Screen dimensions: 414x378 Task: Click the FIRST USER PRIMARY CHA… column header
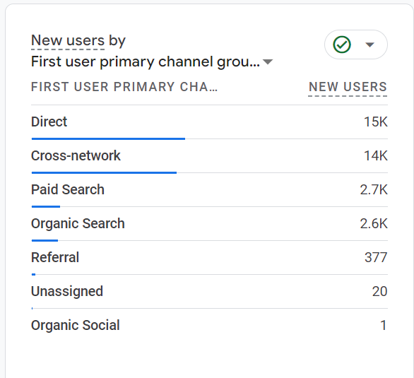click(124, 87)
